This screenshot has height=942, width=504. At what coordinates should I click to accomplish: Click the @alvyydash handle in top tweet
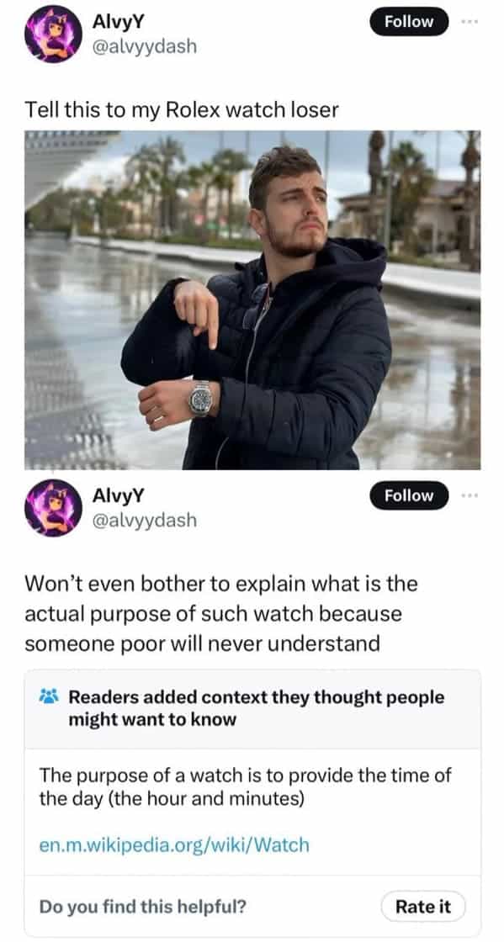click(x=144, y=45)
